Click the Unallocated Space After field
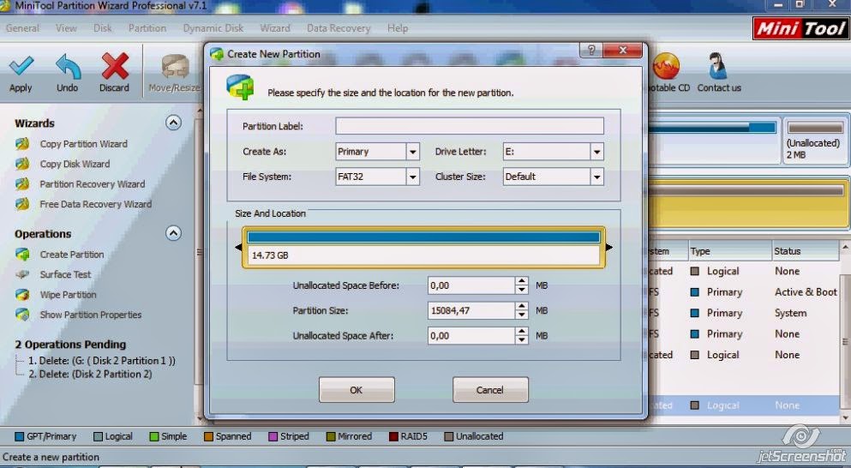Viewport: 851px width, 468px height. 471,335
